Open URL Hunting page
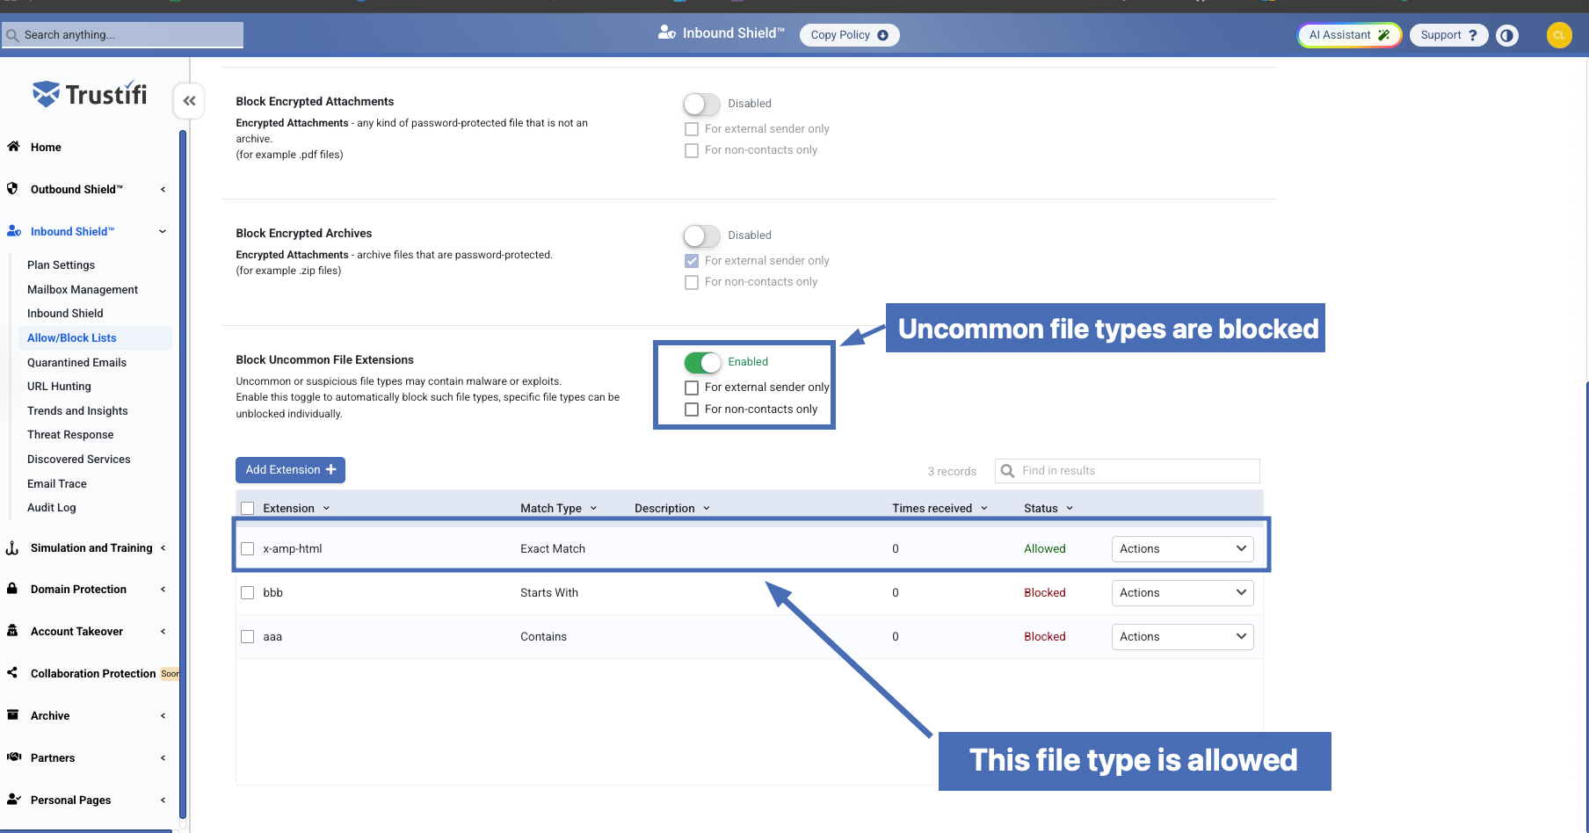The width and height of the screenshot is (1589, 833). coord(59,386)
